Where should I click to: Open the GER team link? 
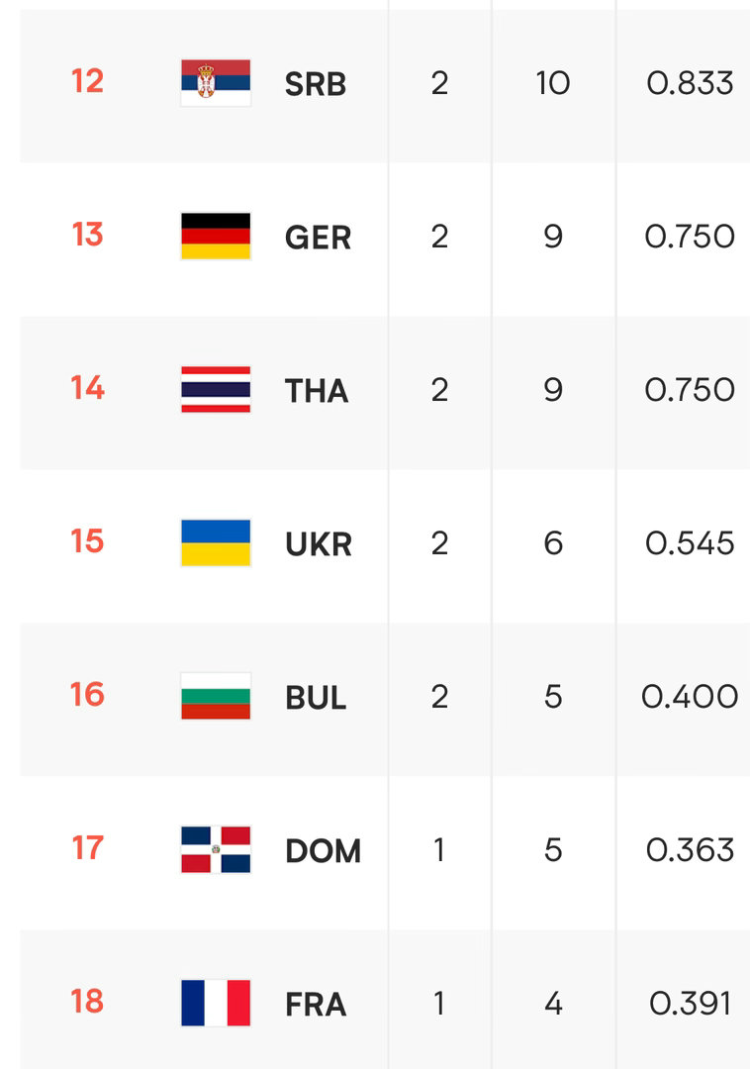(318, 238)
